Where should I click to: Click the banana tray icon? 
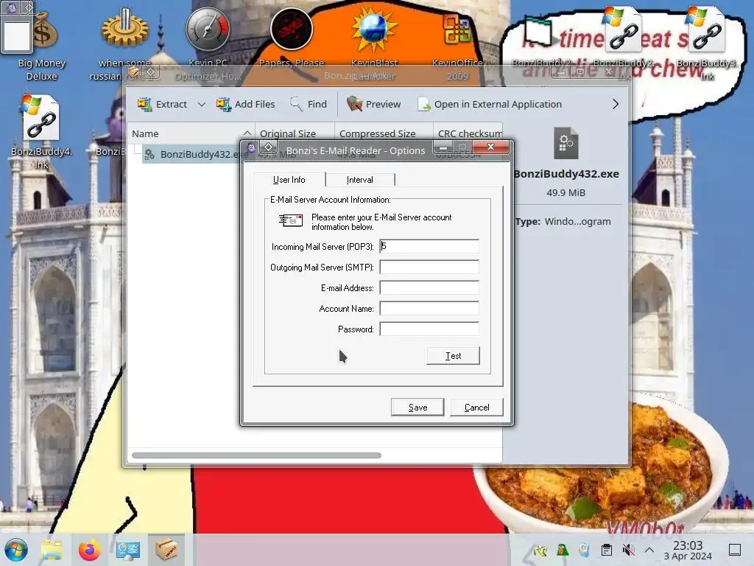[x=540, y=550]
